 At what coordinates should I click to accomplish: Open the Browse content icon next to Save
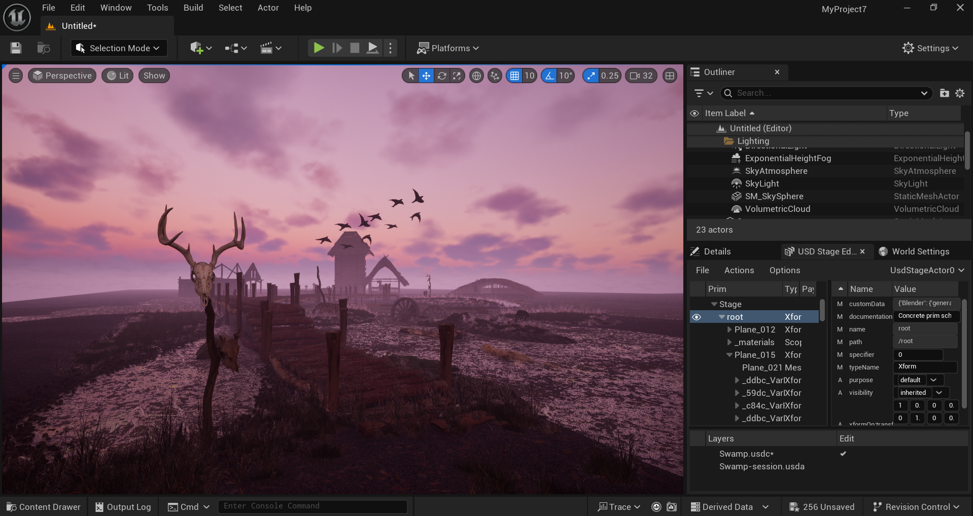[44, 48]
